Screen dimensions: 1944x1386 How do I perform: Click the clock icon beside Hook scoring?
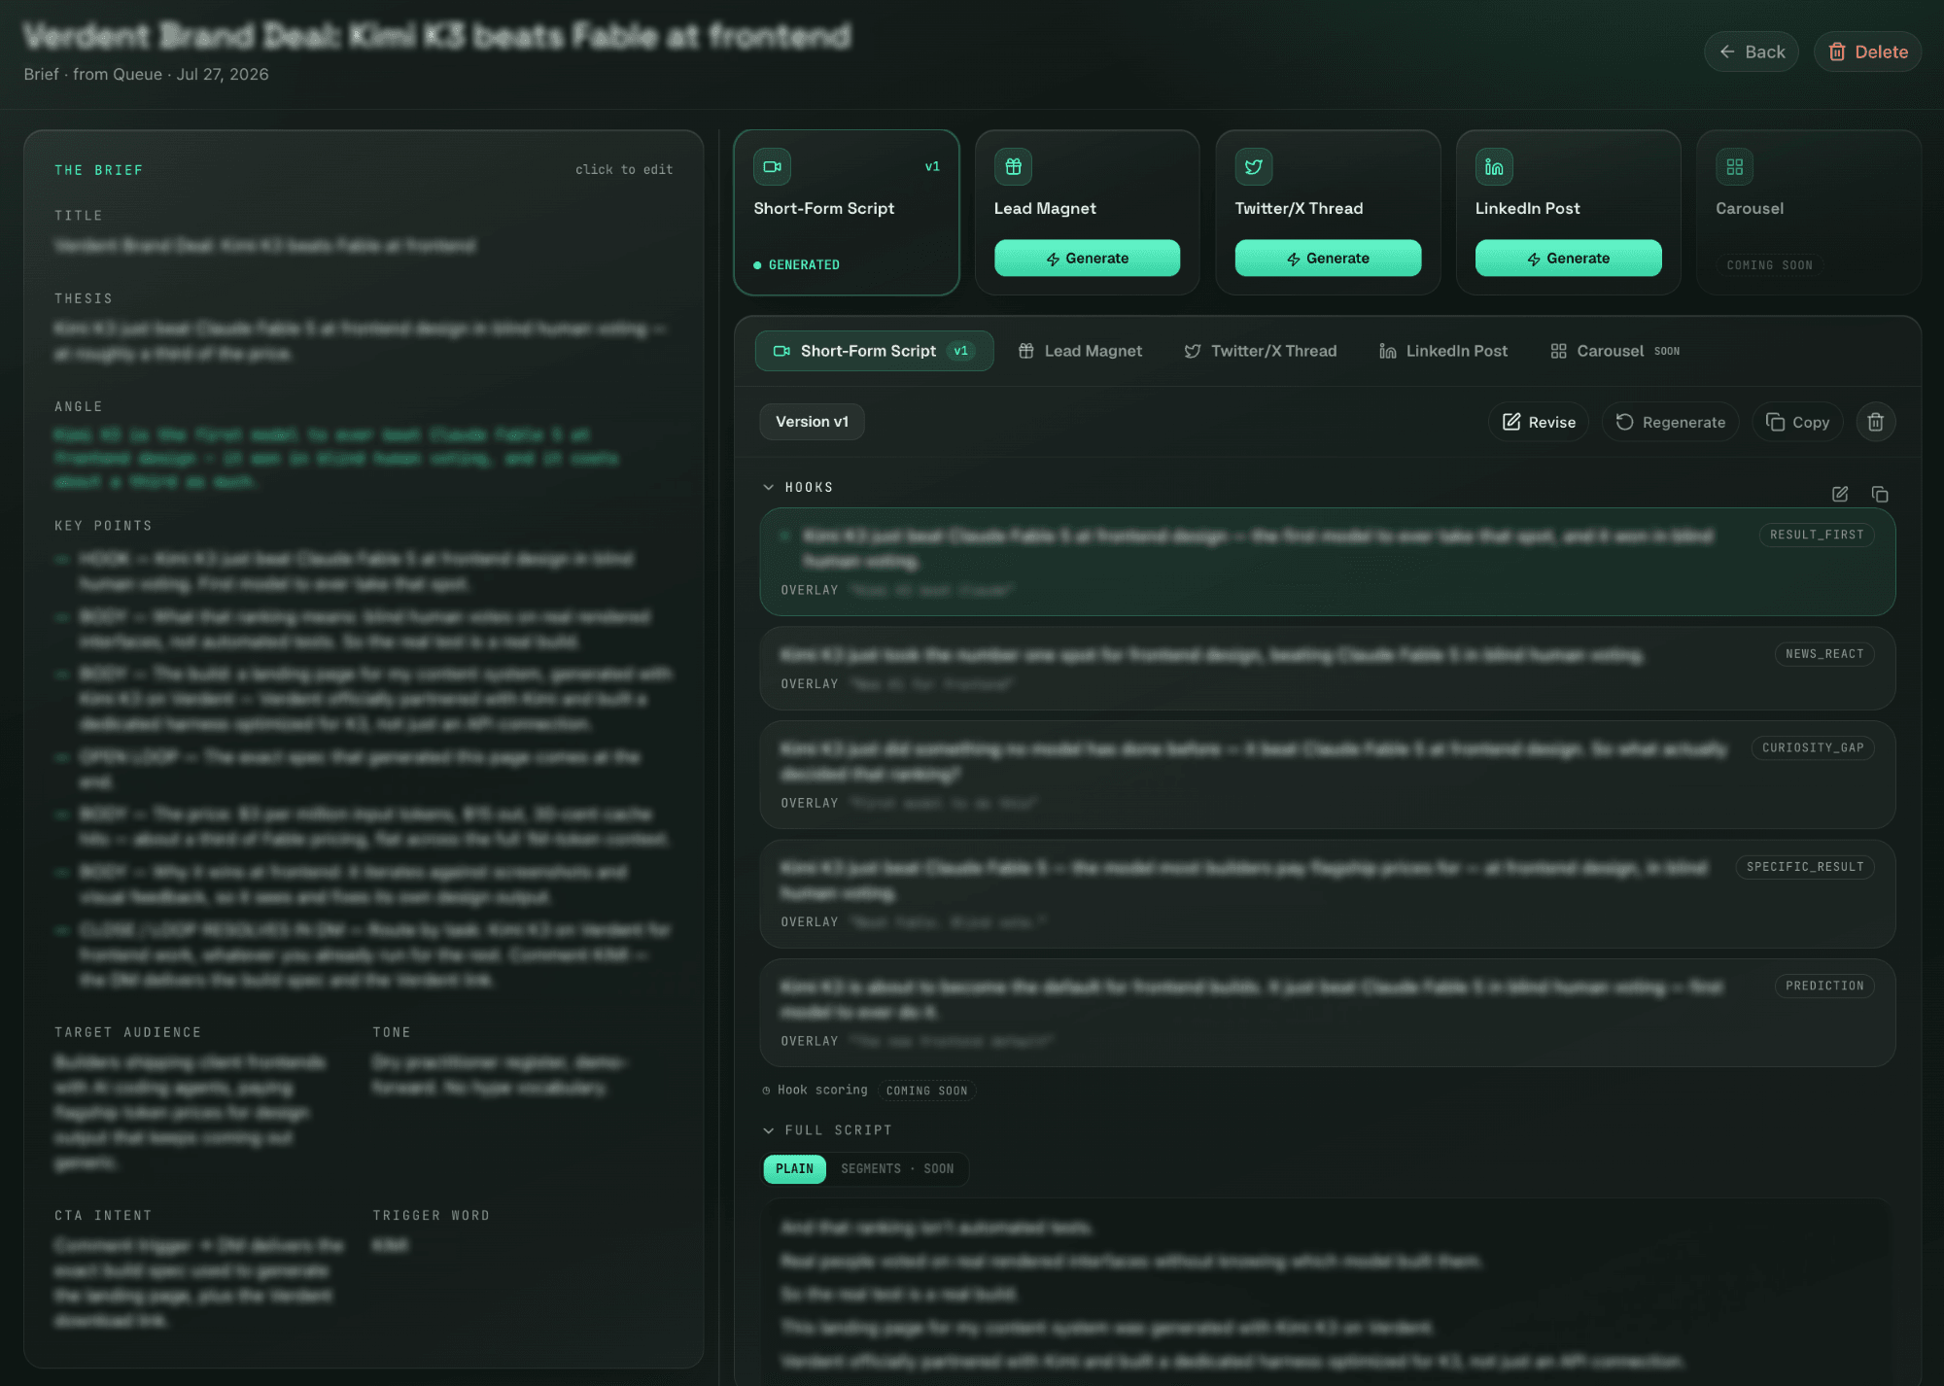pos(766,1091)
